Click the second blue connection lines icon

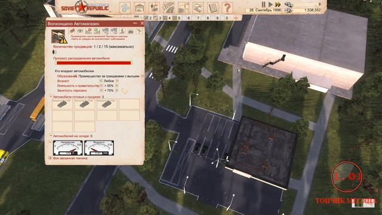(114, 31)
